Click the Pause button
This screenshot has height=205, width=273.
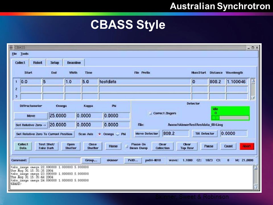[x=209, y=146]
